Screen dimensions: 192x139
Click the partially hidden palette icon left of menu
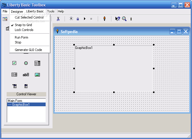pos(8,28)
